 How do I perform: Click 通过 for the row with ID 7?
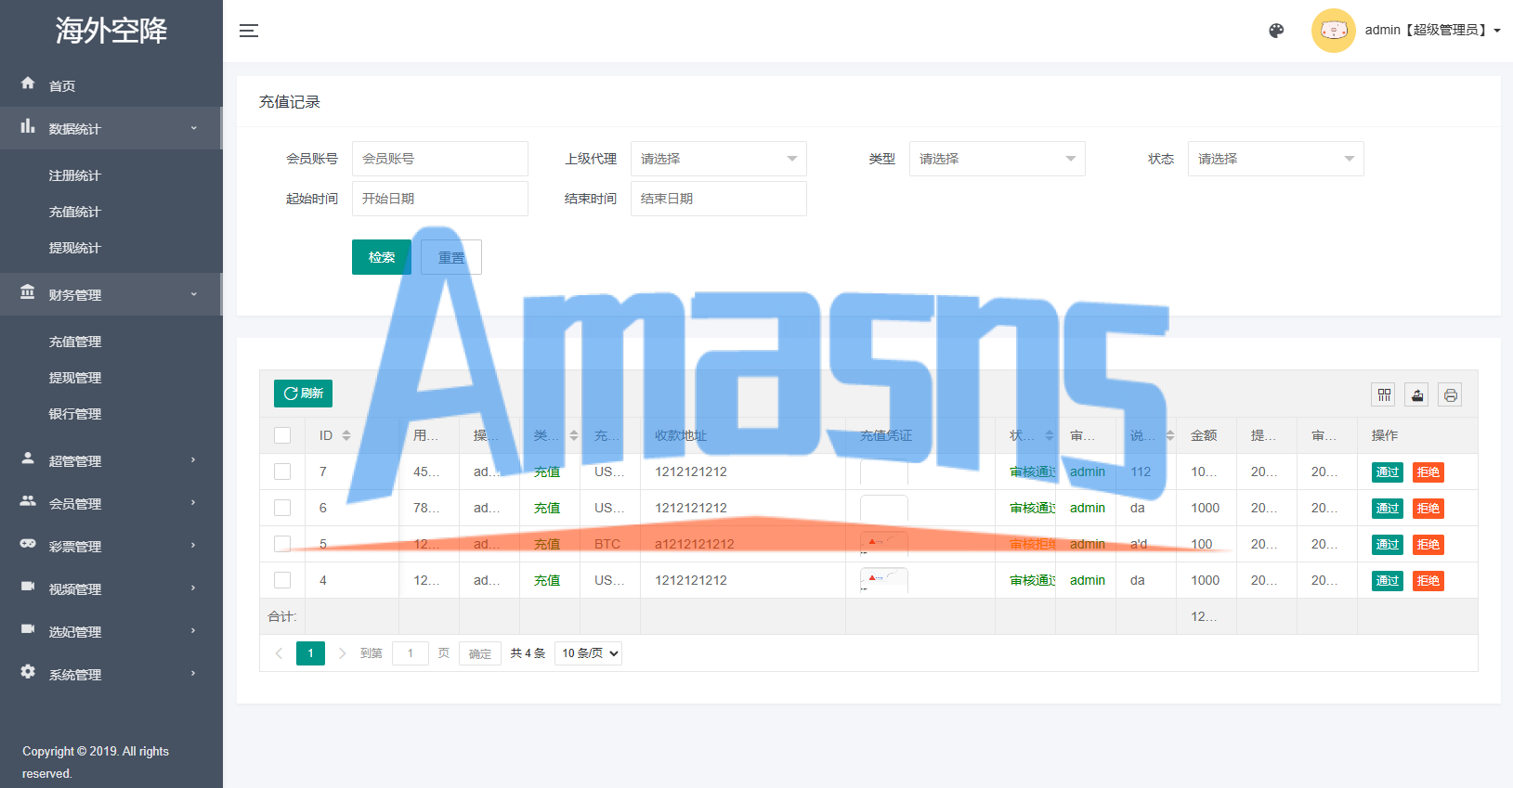tap(1388, 472)
